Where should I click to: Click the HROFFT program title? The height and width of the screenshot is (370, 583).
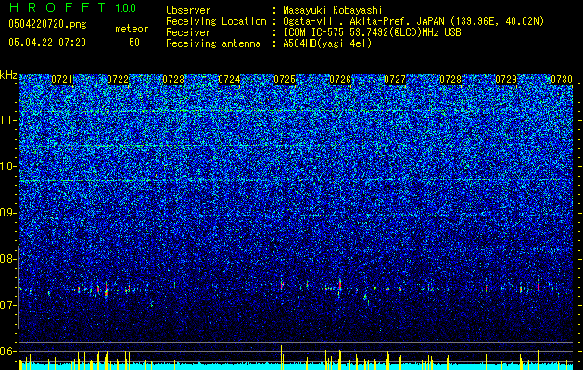[x=58, y=8]
